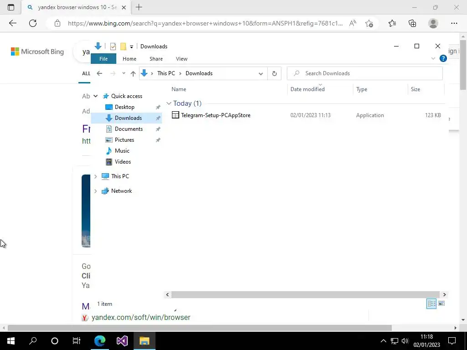Image resolution: width=467 pixels, height=350 pixels.
Task: Click Visual Studio taskbar icon
Action: pos(122,341)
